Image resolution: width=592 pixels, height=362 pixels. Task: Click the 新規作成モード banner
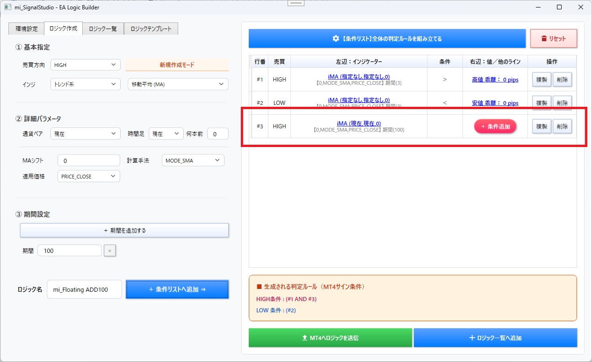(x=177, y=65)
